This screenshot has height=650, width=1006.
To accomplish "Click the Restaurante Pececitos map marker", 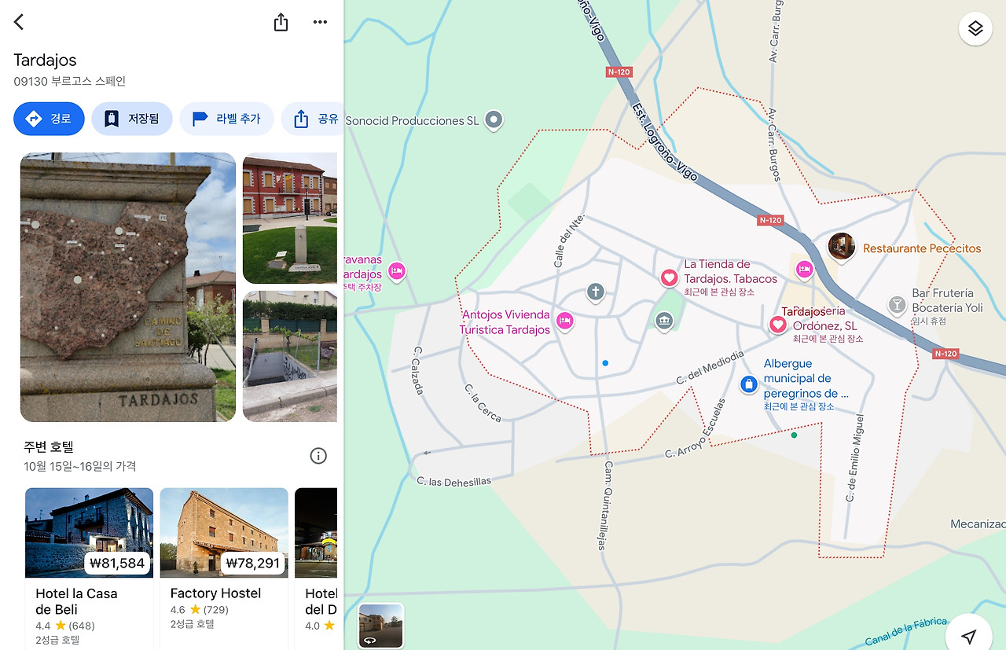I will [x=842, y=247].
